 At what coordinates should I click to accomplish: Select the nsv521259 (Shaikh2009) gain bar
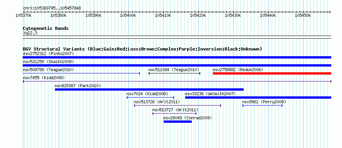[x=177, y=65]
